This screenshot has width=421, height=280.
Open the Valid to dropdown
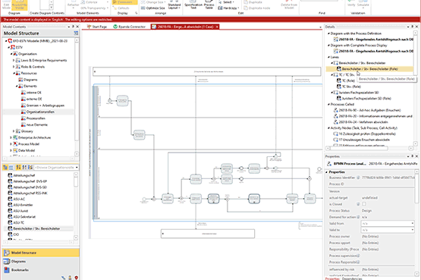pyautogui.click(x=413, y=230)
